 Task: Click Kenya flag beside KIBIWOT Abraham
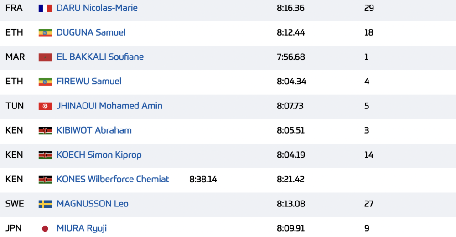coord(45,131)
